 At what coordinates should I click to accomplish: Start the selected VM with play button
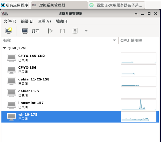click(50, 31)
